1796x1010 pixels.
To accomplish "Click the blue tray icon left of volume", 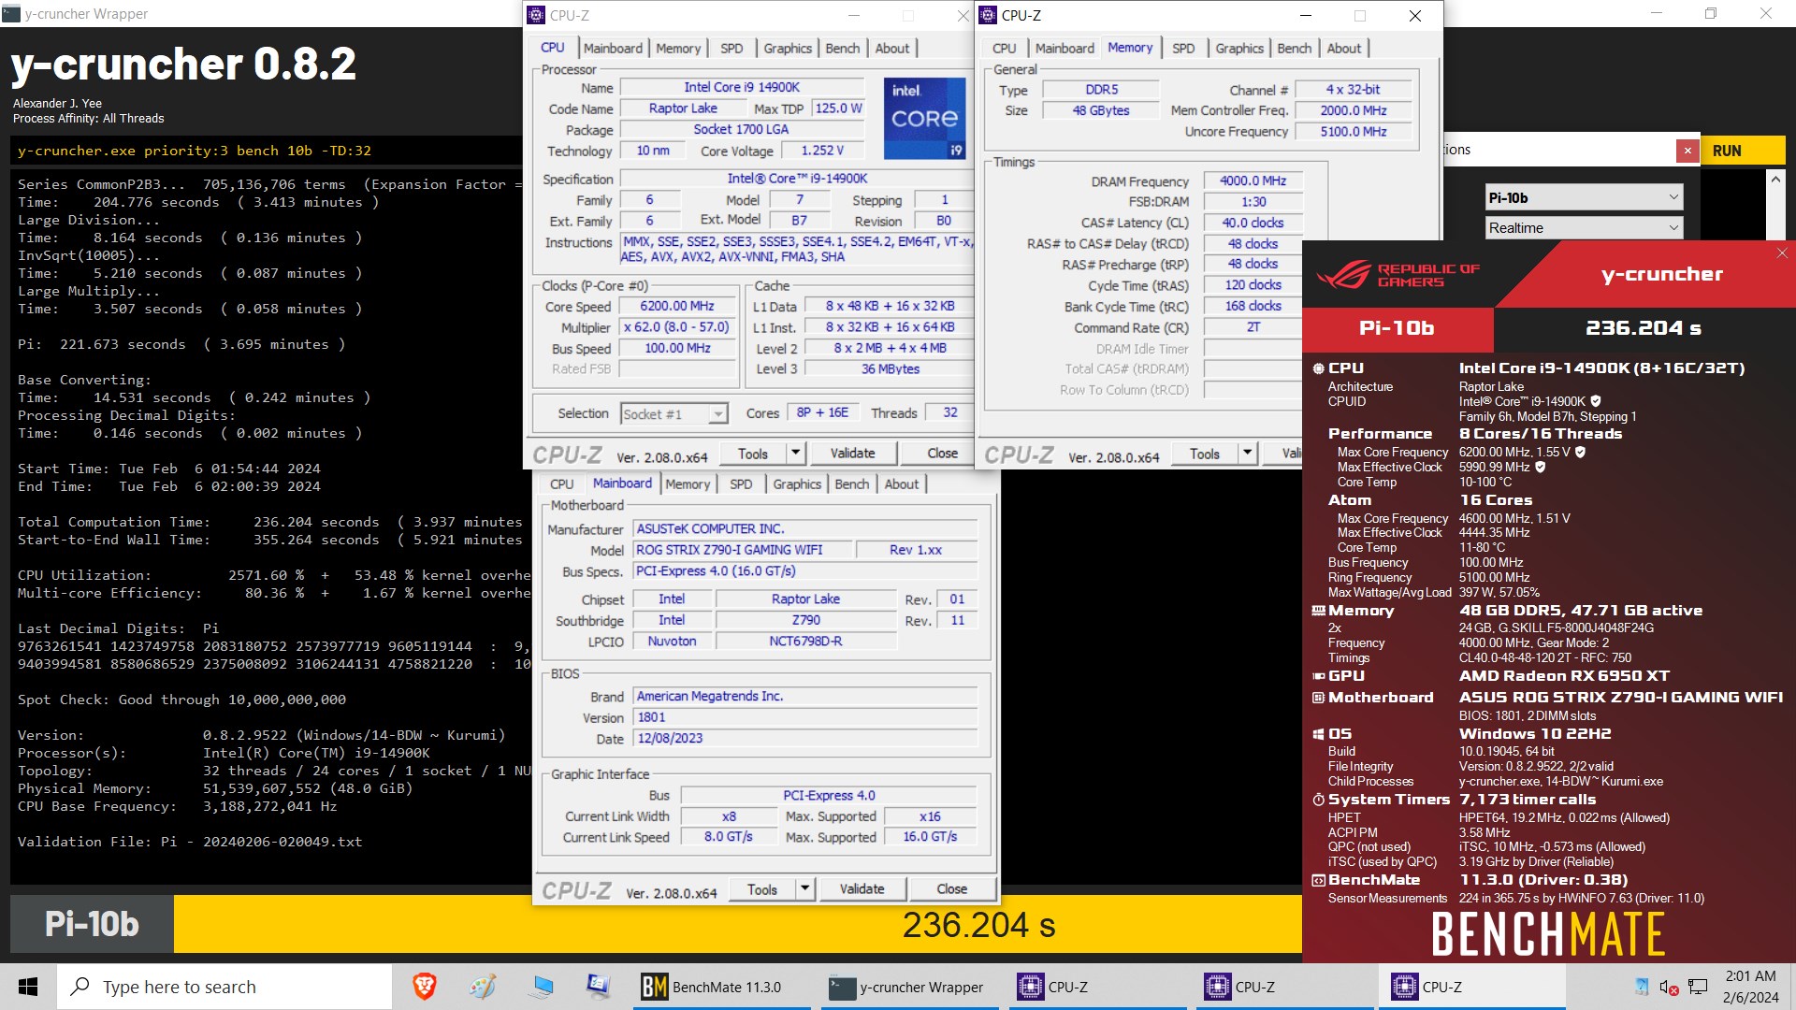I will [1642, 987].
